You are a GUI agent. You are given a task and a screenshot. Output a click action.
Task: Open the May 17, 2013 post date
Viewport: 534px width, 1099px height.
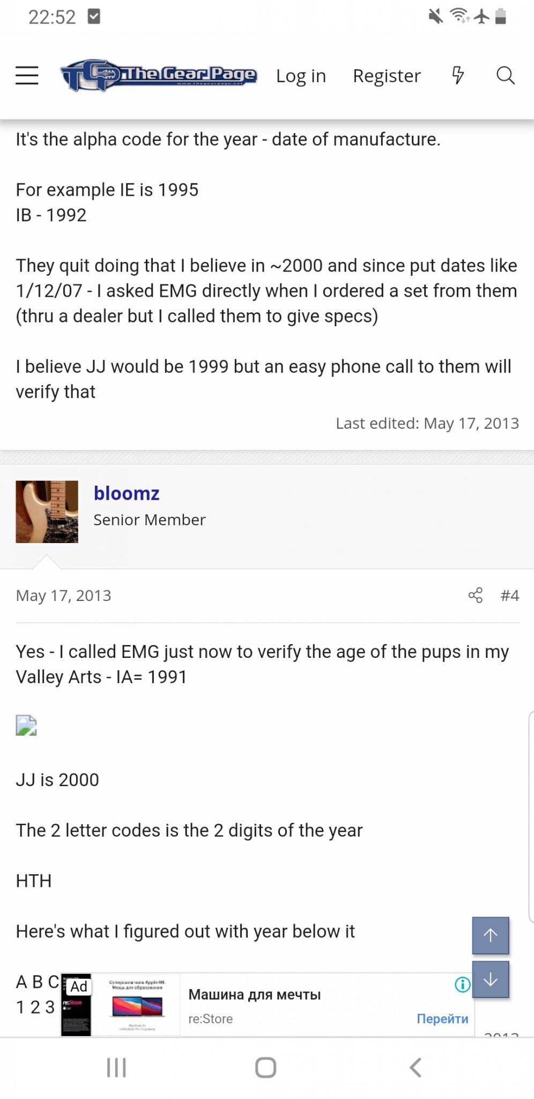coord(64,596)
